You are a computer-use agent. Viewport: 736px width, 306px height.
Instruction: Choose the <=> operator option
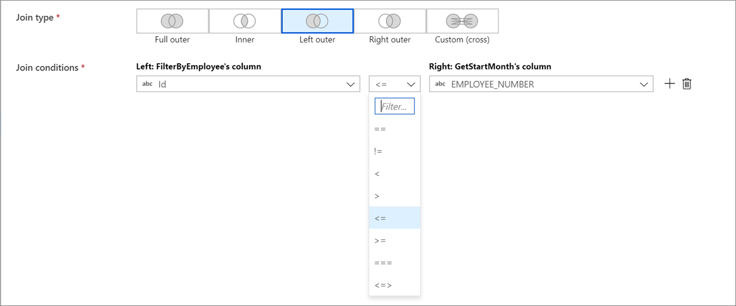coord(394,285)
